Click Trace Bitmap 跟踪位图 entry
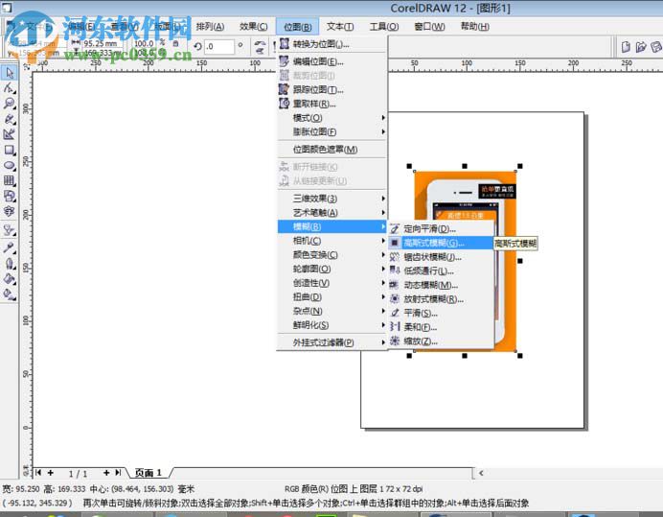 tap(331, 90)
